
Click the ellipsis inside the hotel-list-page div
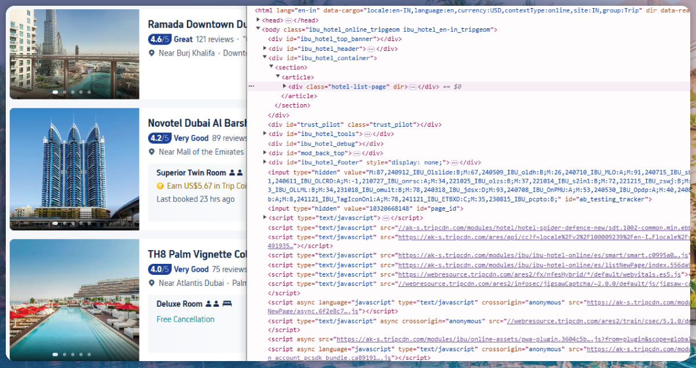(412, 87)
